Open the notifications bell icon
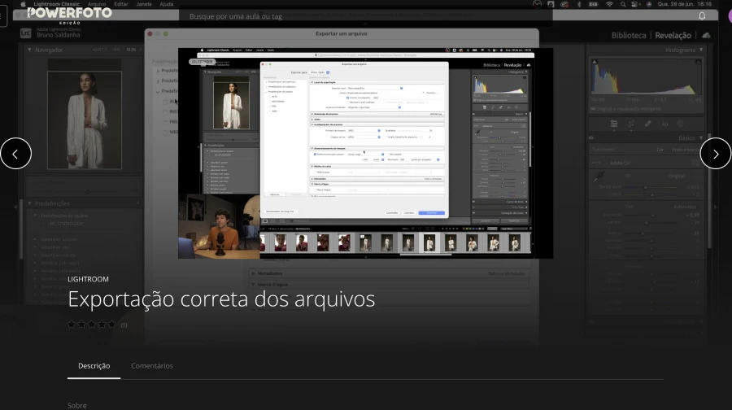732x410 pixels. point(702,16)
